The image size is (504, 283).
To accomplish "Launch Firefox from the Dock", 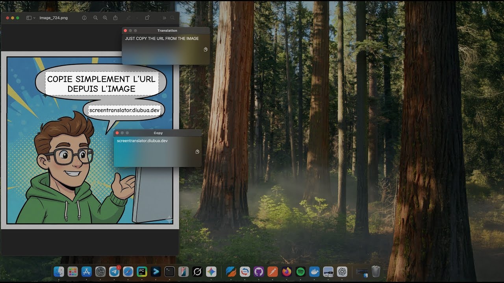I will tap(286, 271).
